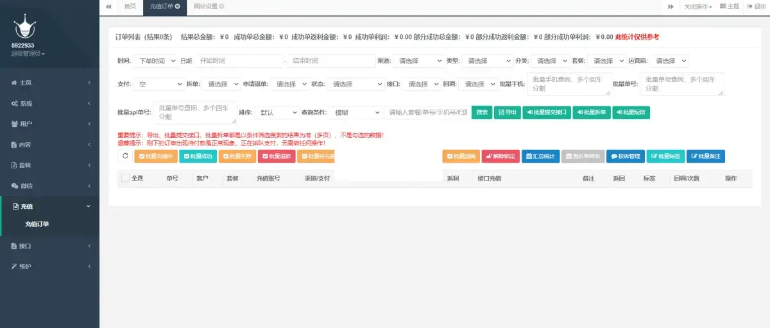Toggle the 全选 select-all checkbox

click(x=125, y=178)
